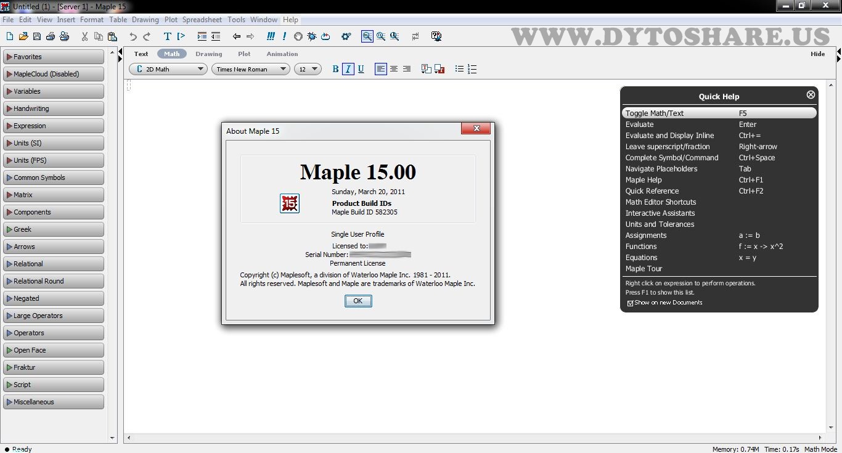Open the 2D Math style dropdown
Screen dimensions: 842x453
168,69
